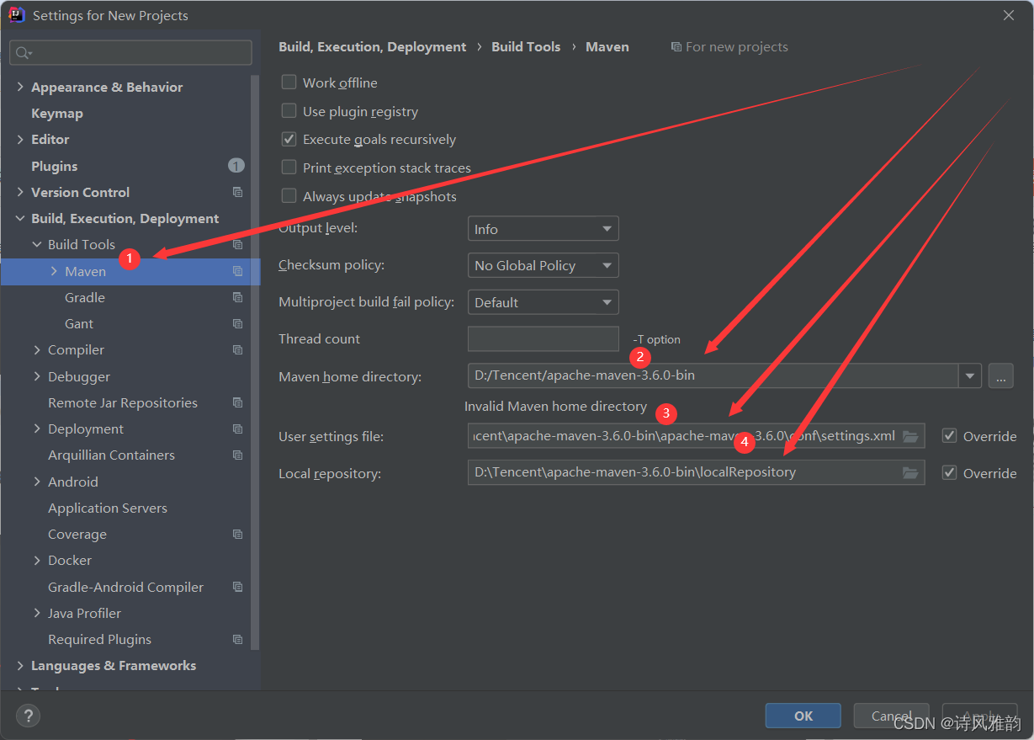Close the Settings dialog
This screenshot has width=1034, height=740.
pyautogui.click(x=1009, y=15)
